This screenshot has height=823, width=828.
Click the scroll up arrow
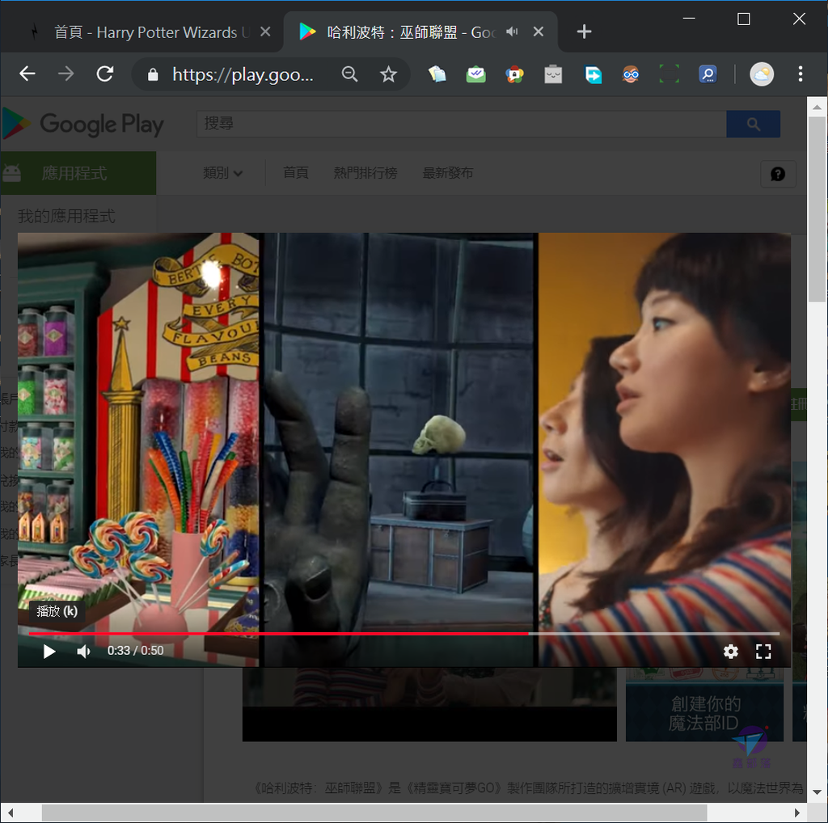[817, 107]
